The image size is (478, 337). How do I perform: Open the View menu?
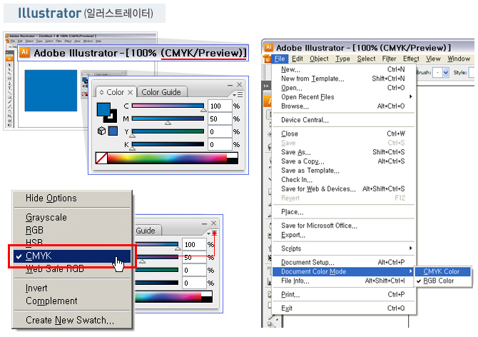[433, 59]
